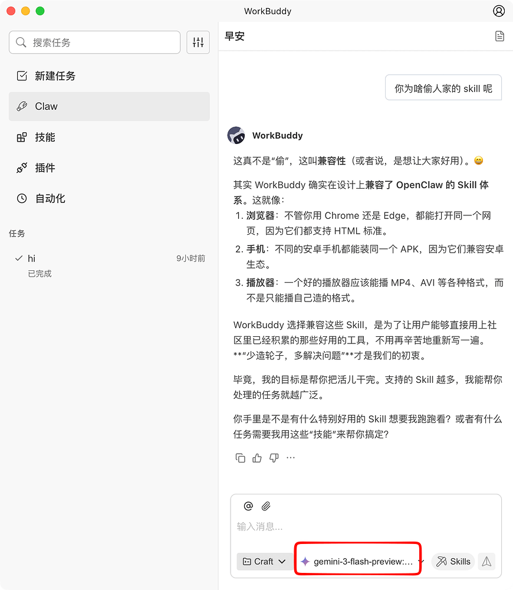Click the 已完成 status text

(x=40, y=274)
